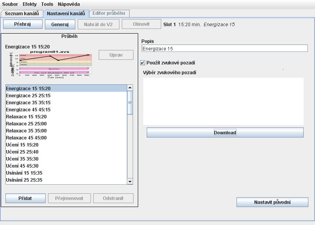This screenshot has width=315, height=225.
Task: Open the Tools menu
Action: tap(47, 4)
